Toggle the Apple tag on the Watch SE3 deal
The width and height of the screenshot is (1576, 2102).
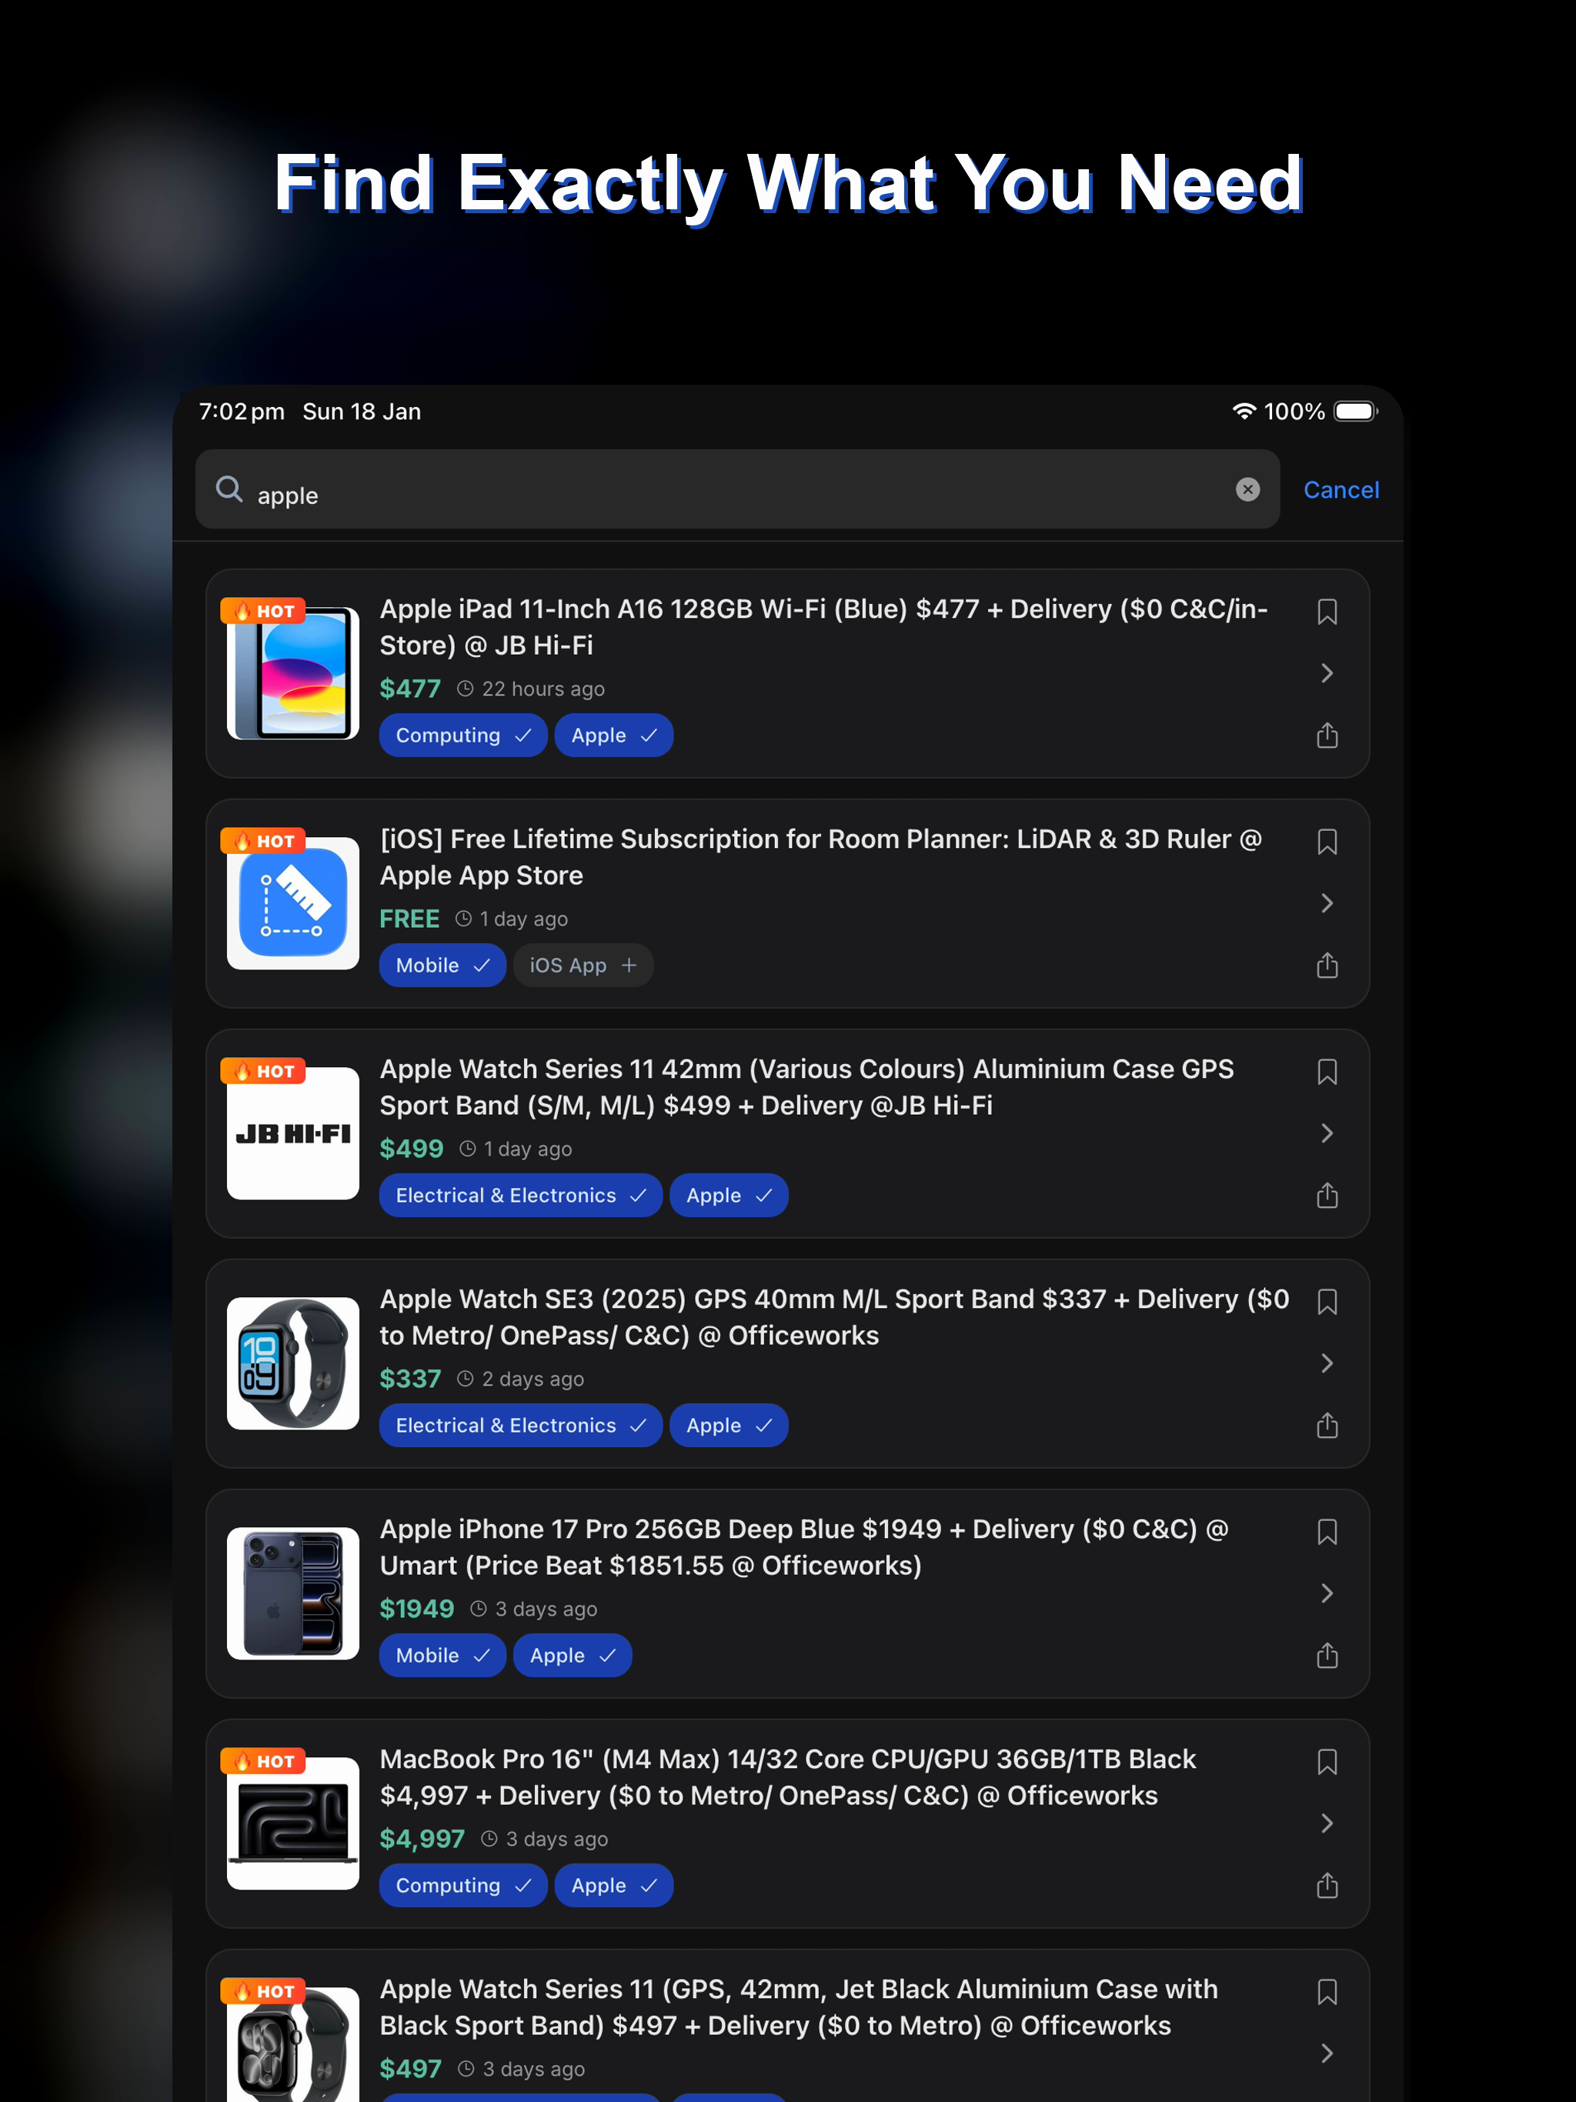click(x=729, y=1426)
